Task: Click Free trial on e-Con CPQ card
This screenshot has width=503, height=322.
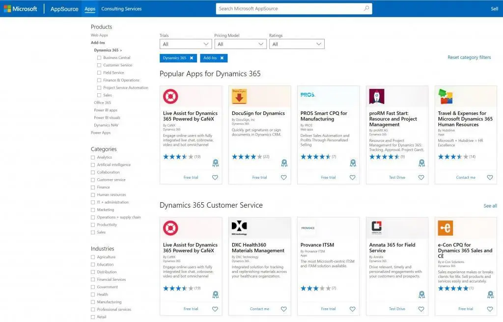Action: point(466,309)
